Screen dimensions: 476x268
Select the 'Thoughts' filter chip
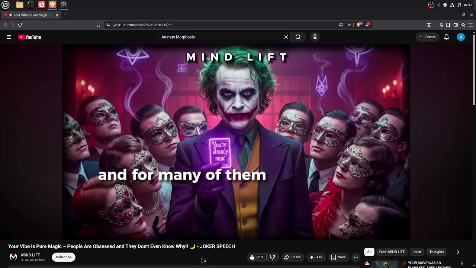coord(437,252)
